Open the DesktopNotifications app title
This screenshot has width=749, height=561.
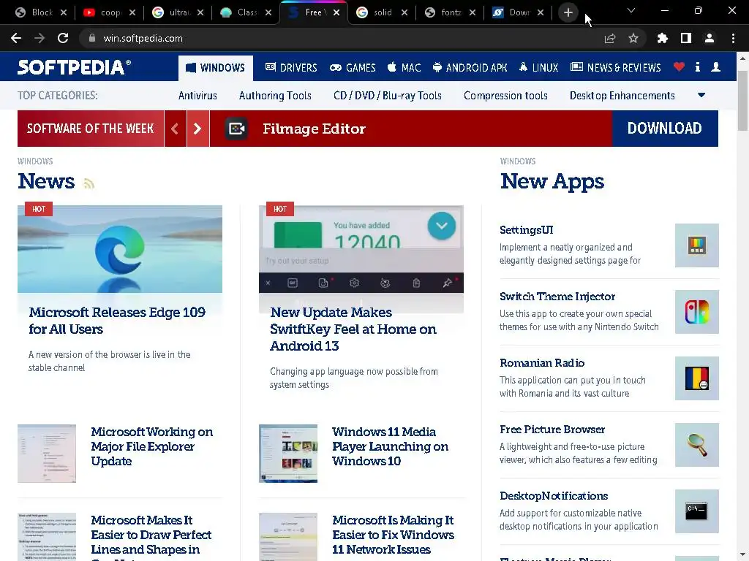[554, 496]
